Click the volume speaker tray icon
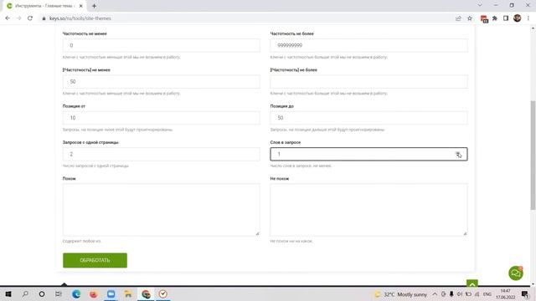 [460, 293]
